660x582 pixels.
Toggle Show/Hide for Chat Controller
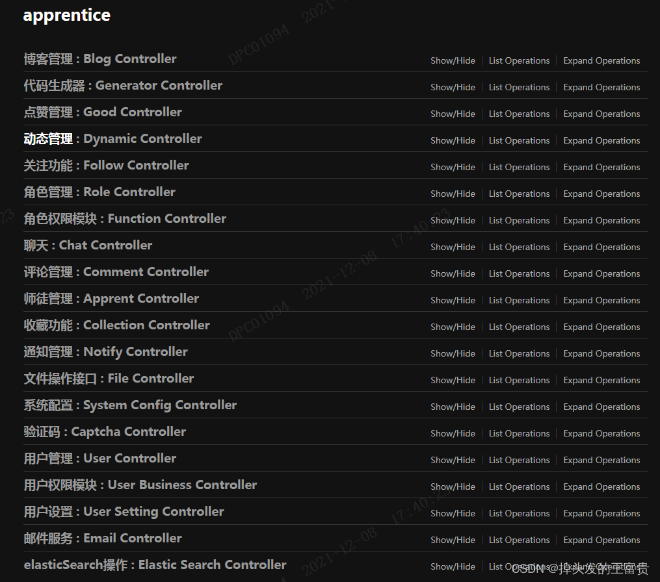click(x=453, y=247)
